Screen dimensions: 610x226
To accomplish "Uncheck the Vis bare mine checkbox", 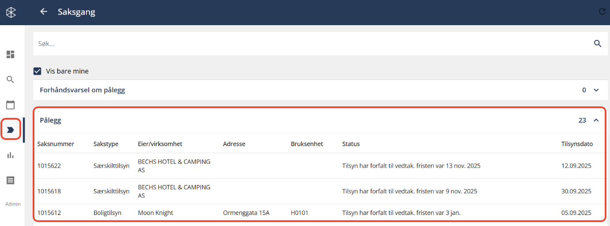I will (38, 71).
